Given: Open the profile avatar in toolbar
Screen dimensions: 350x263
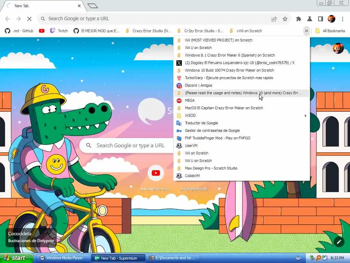Looking at the screenshot, I should pyautogui.click(x=332, y=19).
